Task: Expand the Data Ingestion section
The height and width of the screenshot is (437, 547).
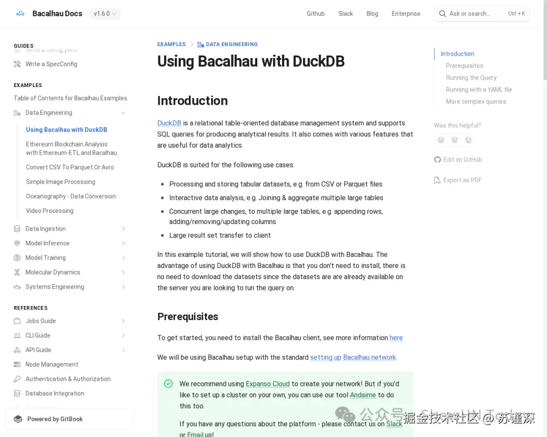Action: tap(123, 229)
